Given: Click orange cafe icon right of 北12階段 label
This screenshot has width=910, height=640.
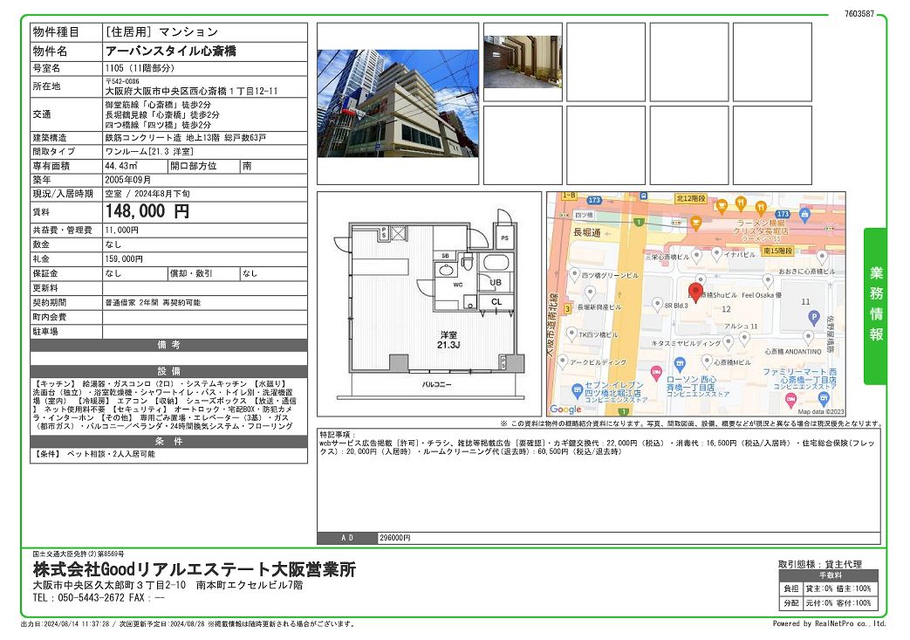Looking at the screenshot, I should 722,205.
